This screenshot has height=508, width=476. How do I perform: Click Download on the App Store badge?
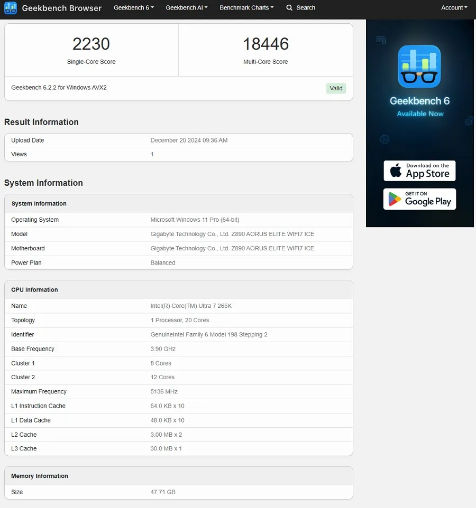click(419, 171)
